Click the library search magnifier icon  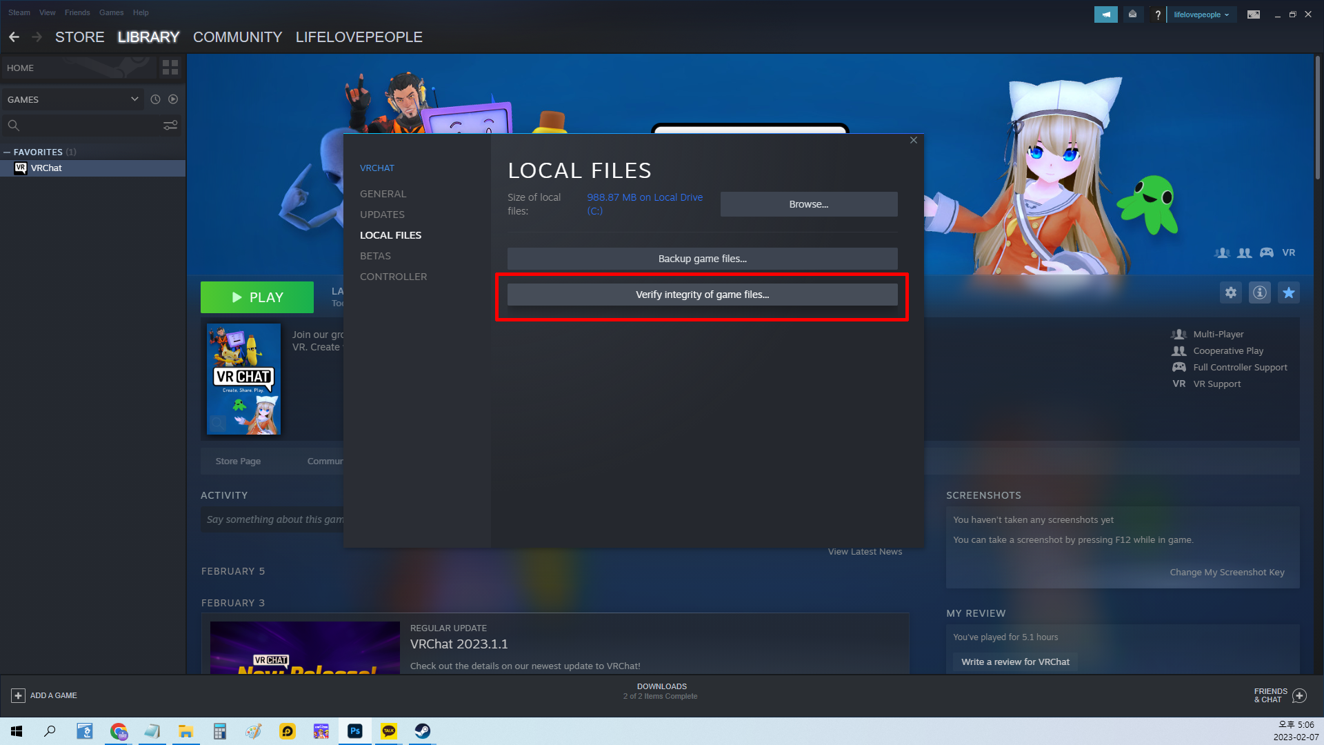(13, 126)
